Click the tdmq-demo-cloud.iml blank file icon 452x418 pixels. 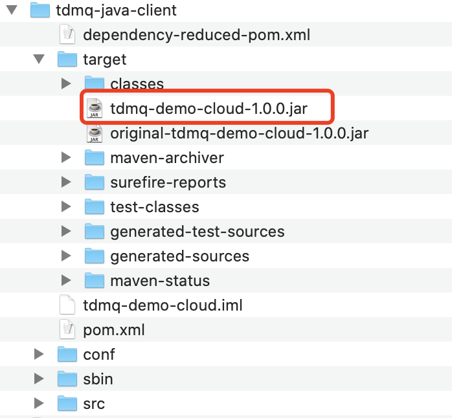[67, 305]
